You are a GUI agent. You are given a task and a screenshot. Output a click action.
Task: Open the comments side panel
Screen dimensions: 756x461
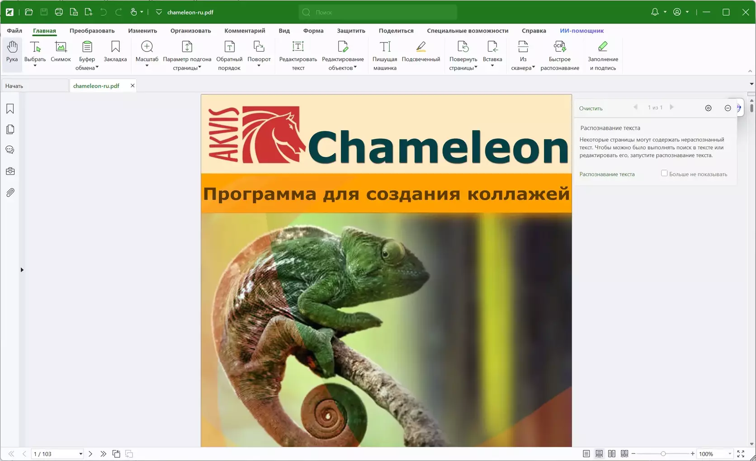(x=10, y=150)
